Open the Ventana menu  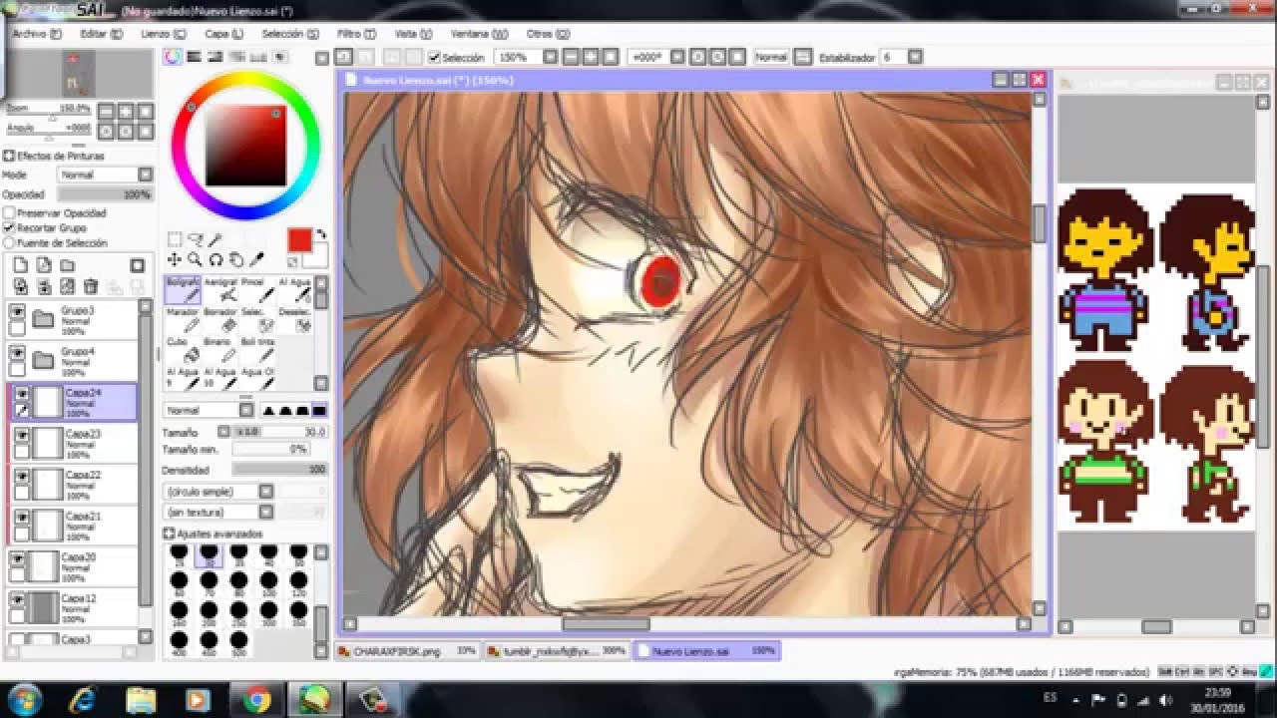pos(478,34)
